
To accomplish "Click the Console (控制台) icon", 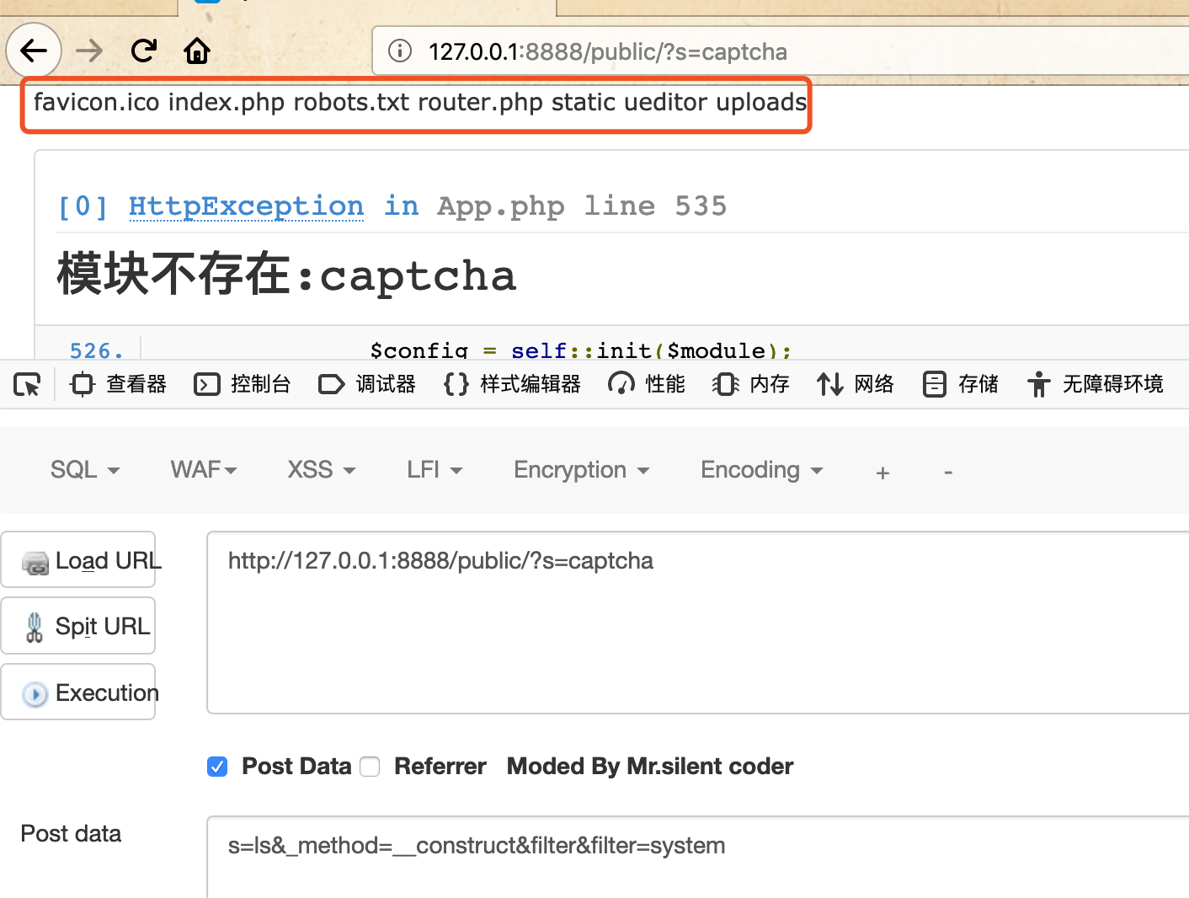I will [x=207, y=385].
